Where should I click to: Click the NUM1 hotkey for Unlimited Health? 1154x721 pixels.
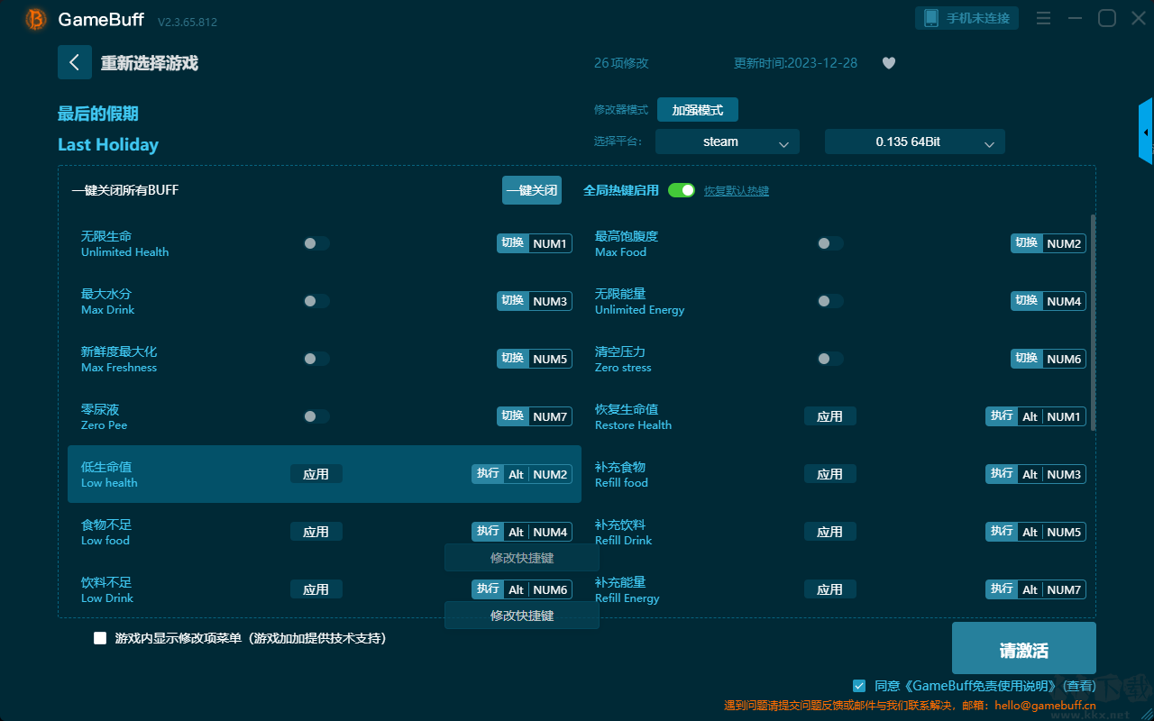click(x=535, y=243)
